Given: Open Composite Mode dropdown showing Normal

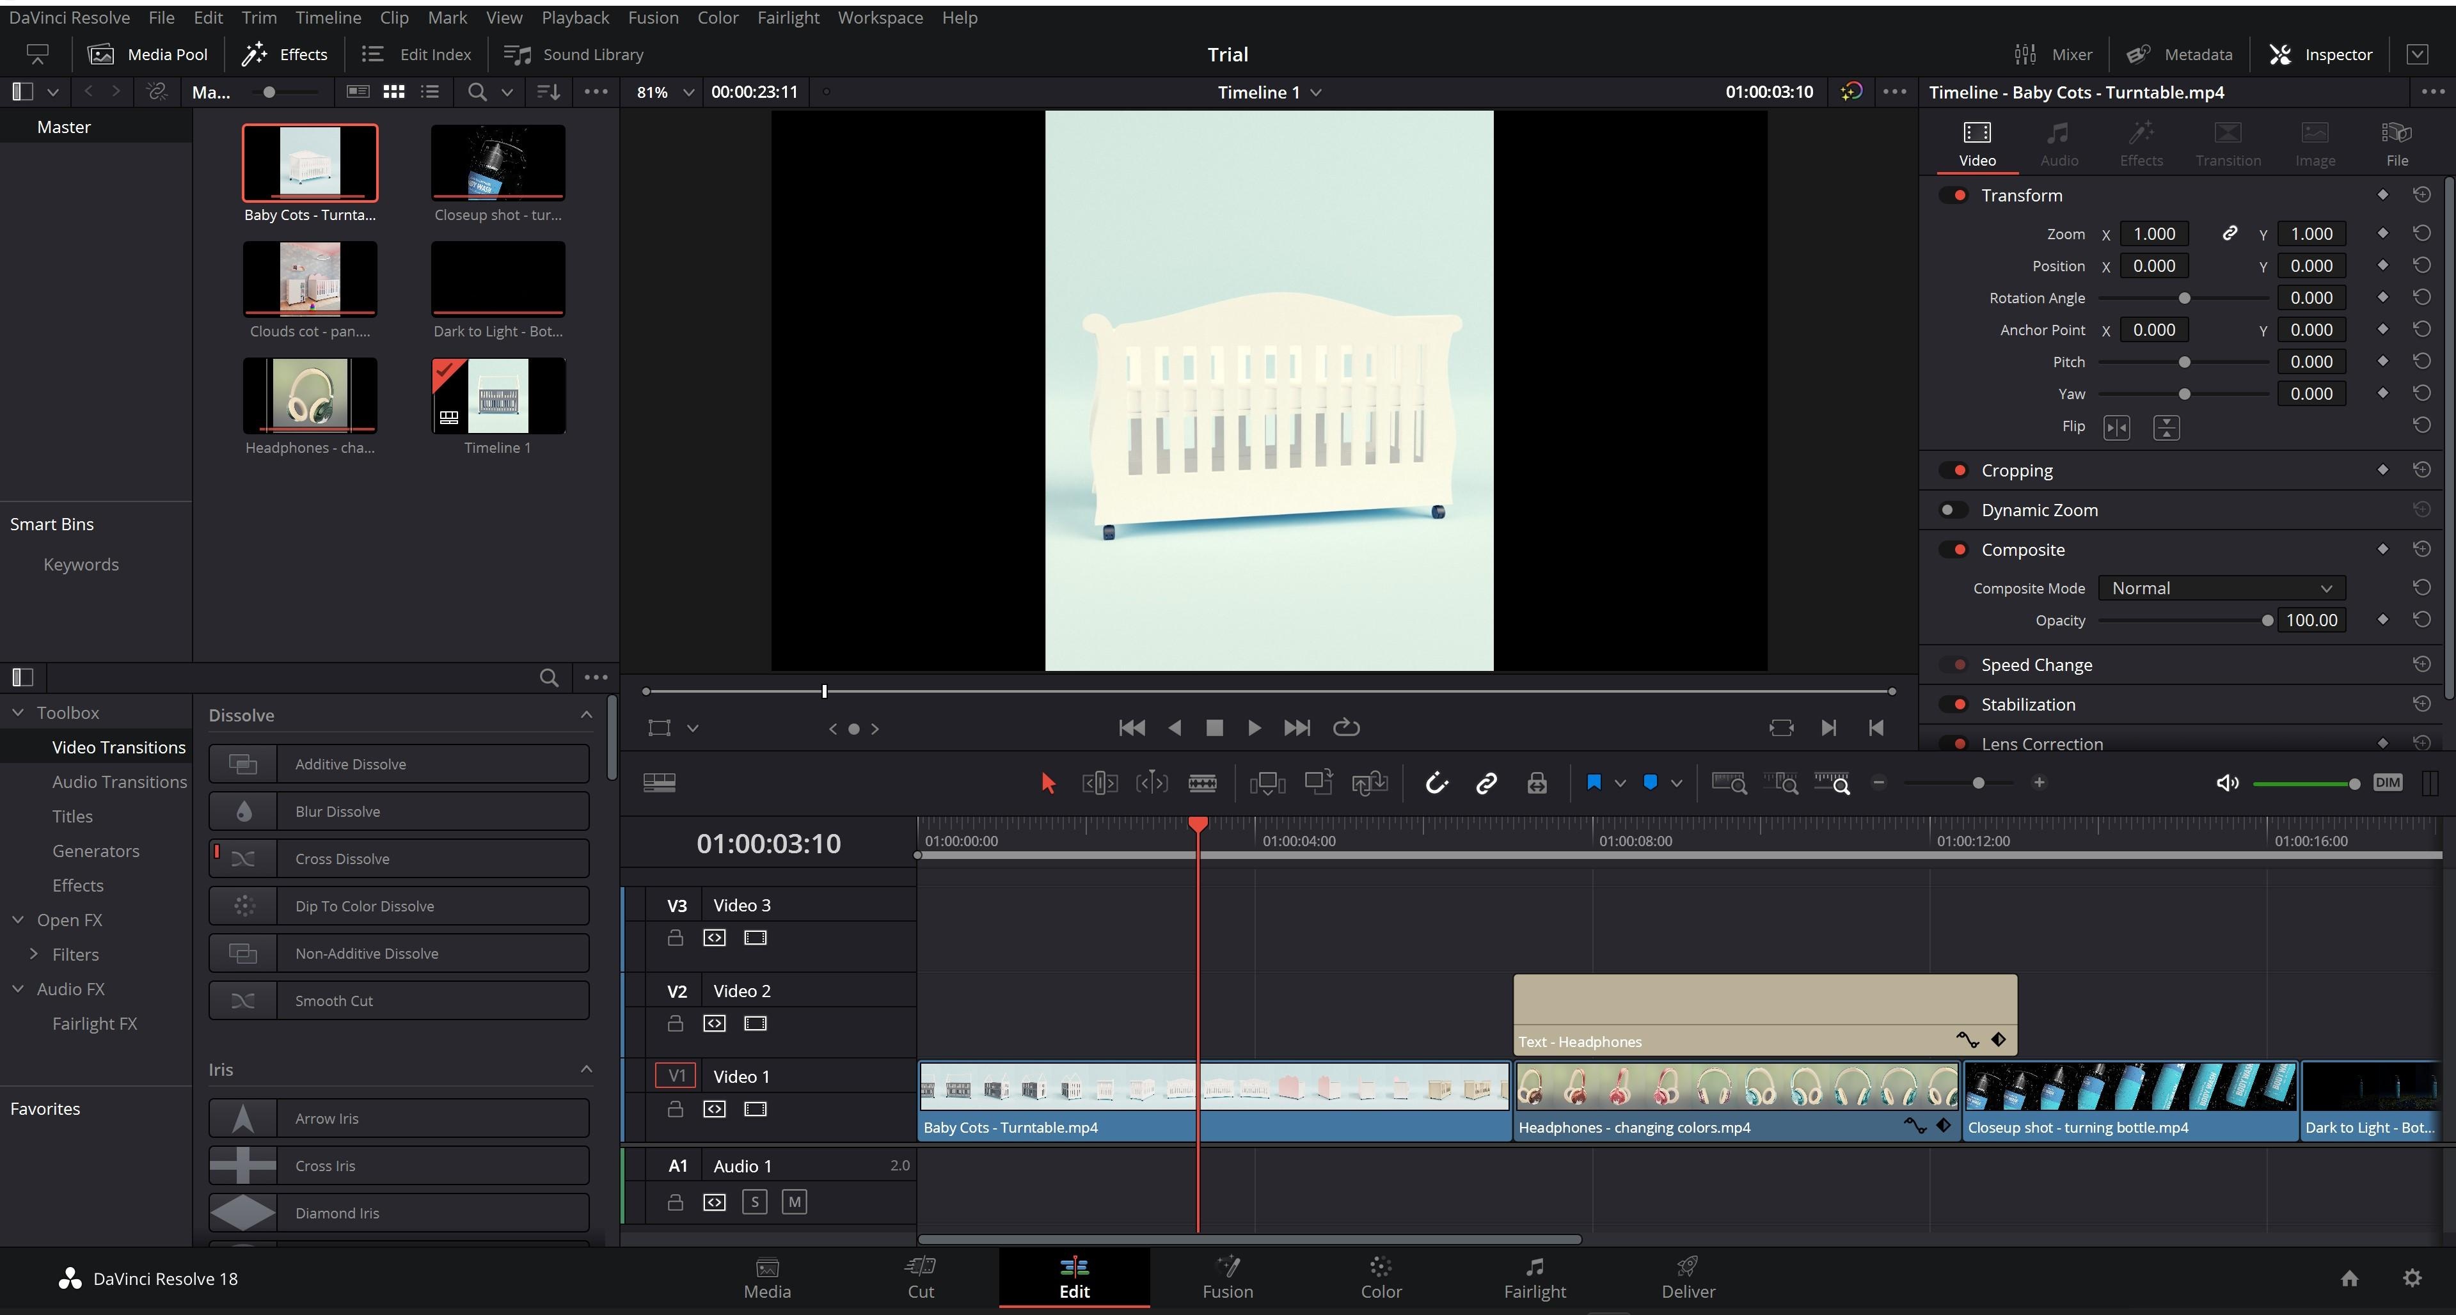Looking at the screenshot, I should [x=2221, y=589].
